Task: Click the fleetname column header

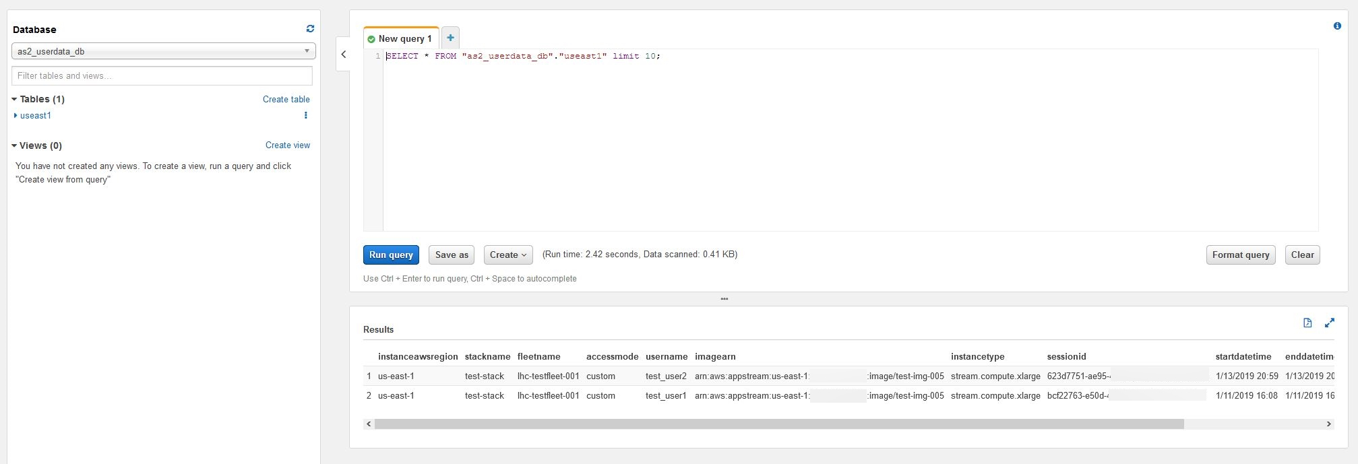Action: pyautogui.click(x=539, y=356)
